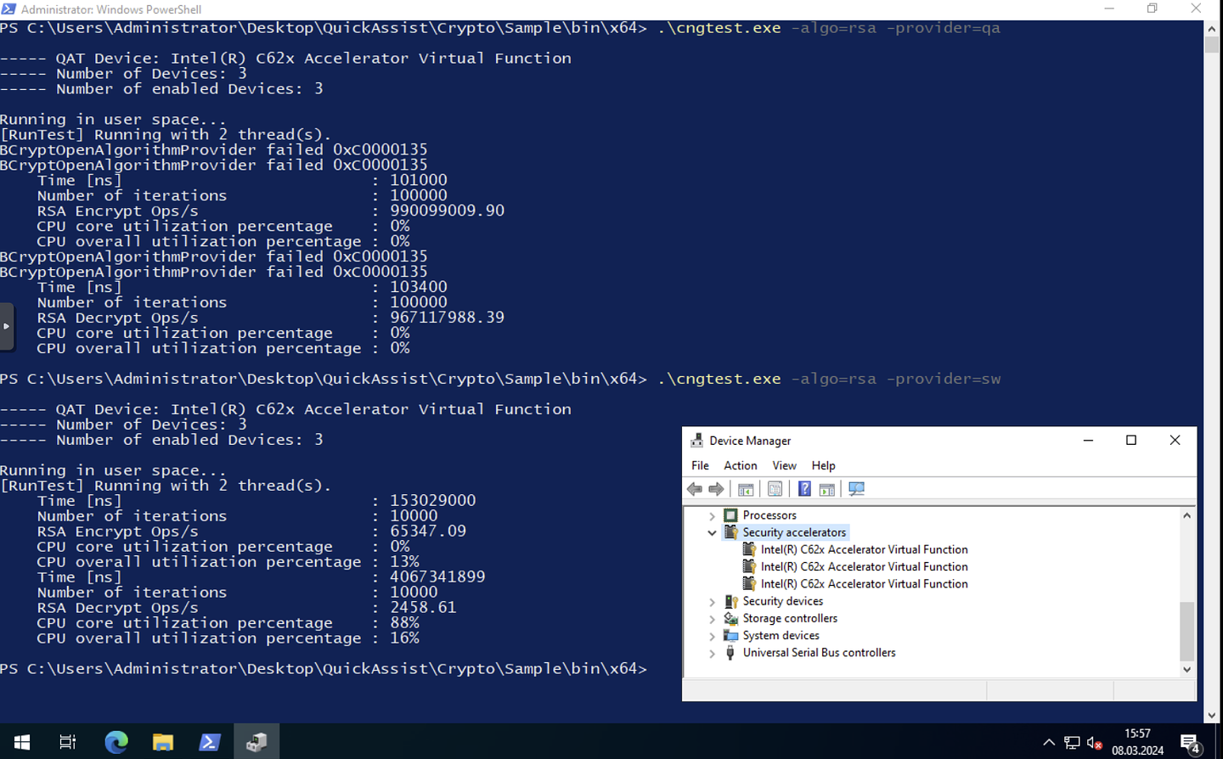
Task: Click the Scan for hardware changes icon
Action: pyautogui.click(x=856, y=488)
